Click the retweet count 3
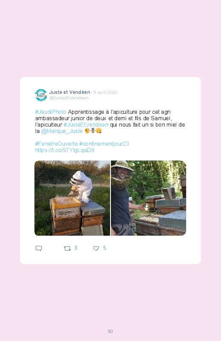221x341 pixels. pyautogui.click(x=76, y=248)
